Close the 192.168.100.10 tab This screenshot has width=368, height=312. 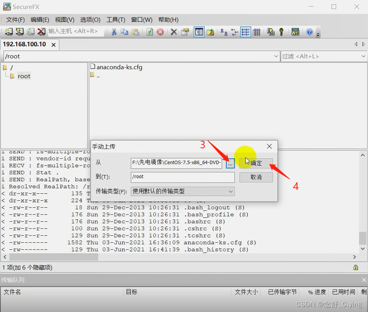[x=54, y=45]
